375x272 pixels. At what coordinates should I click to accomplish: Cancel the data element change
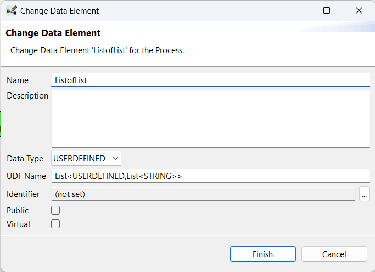tap(334, 254)
